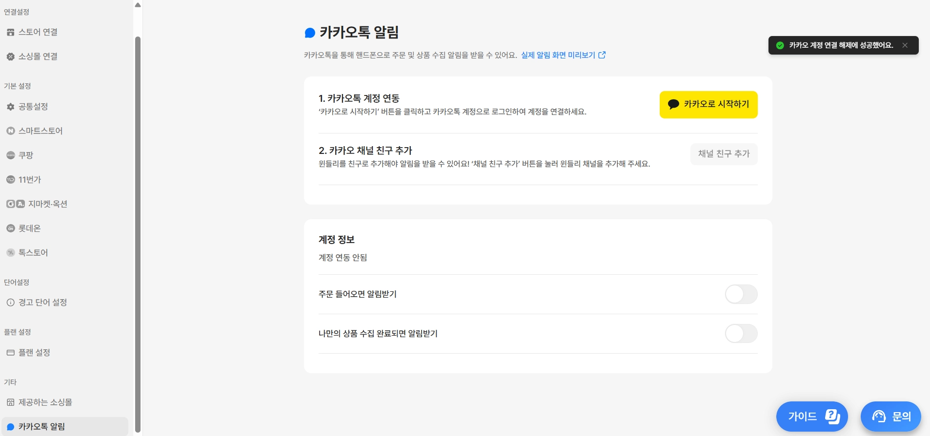Click the 쿠팡 logo icon
The width and height of the screenshot is (930, 436).
pos(10,155)
